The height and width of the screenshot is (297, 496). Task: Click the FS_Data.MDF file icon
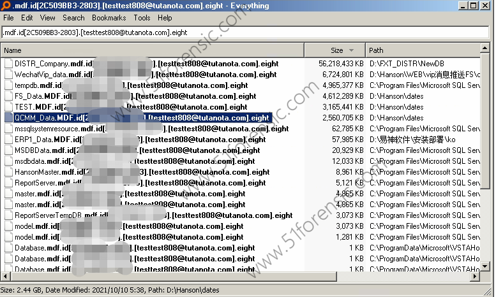(x=8, y=96)
